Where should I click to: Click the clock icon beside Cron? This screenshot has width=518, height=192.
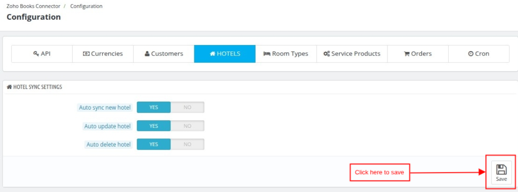click(x=471, y=54)
